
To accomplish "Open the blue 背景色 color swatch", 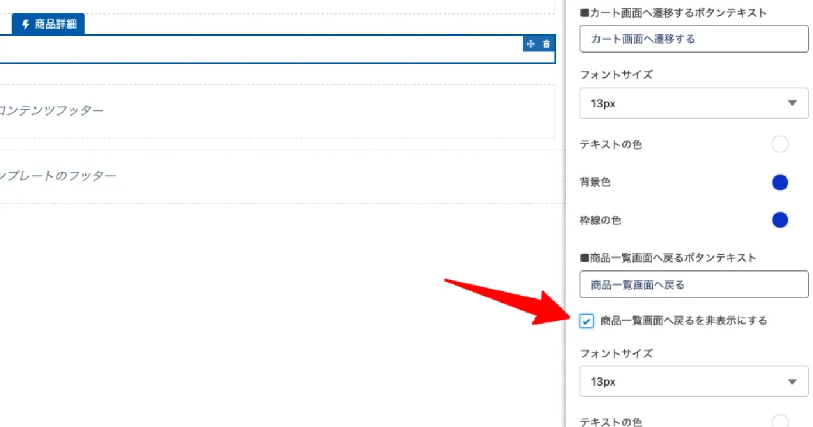I will coord(780,182).
